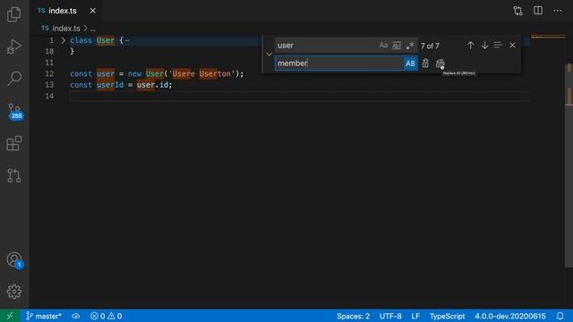573x322 pixels.
Task: Go to next match arrow
Action: click(x=484, y=46)
